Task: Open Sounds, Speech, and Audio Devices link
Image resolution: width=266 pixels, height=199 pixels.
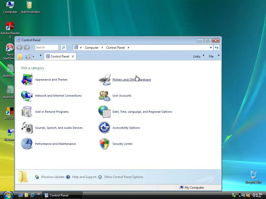Action: tap(59, 128)
